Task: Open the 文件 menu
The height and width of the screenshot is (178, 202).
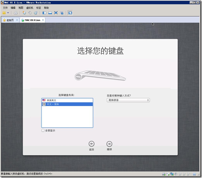Action: 5,8
